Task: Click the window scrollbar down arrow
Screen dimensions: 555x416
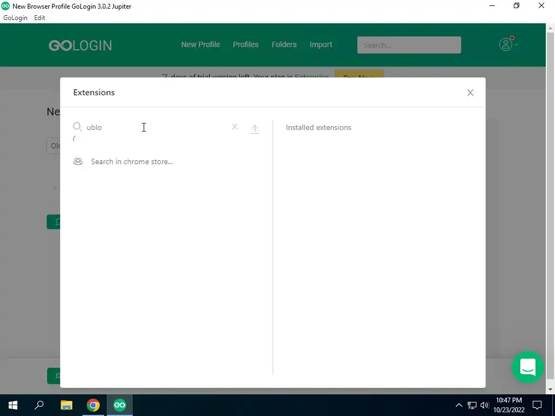Action: 551,389
